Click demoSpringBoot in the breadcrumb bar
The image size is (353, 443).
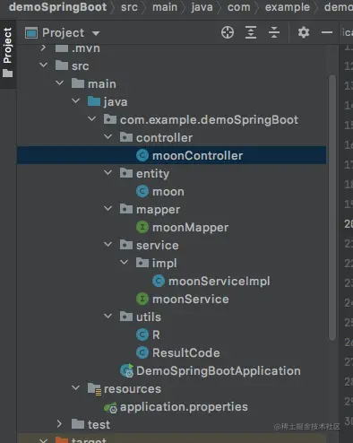[57, 7]
